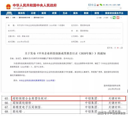Click document type value 通知
Viewport: 128px width, 116px height.
82,36
